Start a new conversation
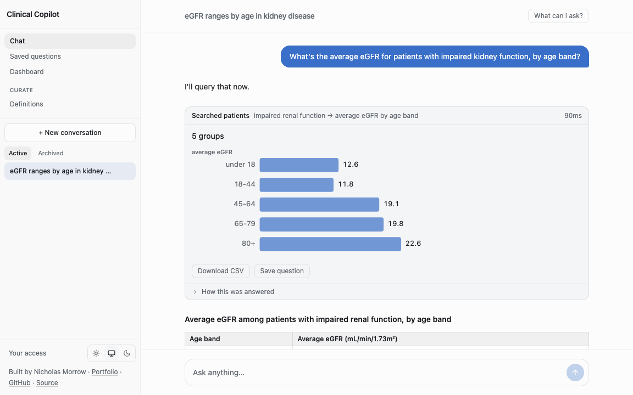The height and width of the screenshot is (395, 633). point(70,133)
